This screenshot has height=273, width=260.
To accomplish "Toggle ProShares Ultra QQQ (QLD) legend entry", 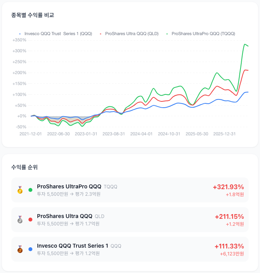I will point(129,34).
